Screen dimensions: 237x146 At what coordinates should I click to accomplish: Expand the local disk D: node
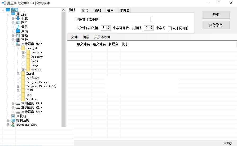[x=13, y=104]
